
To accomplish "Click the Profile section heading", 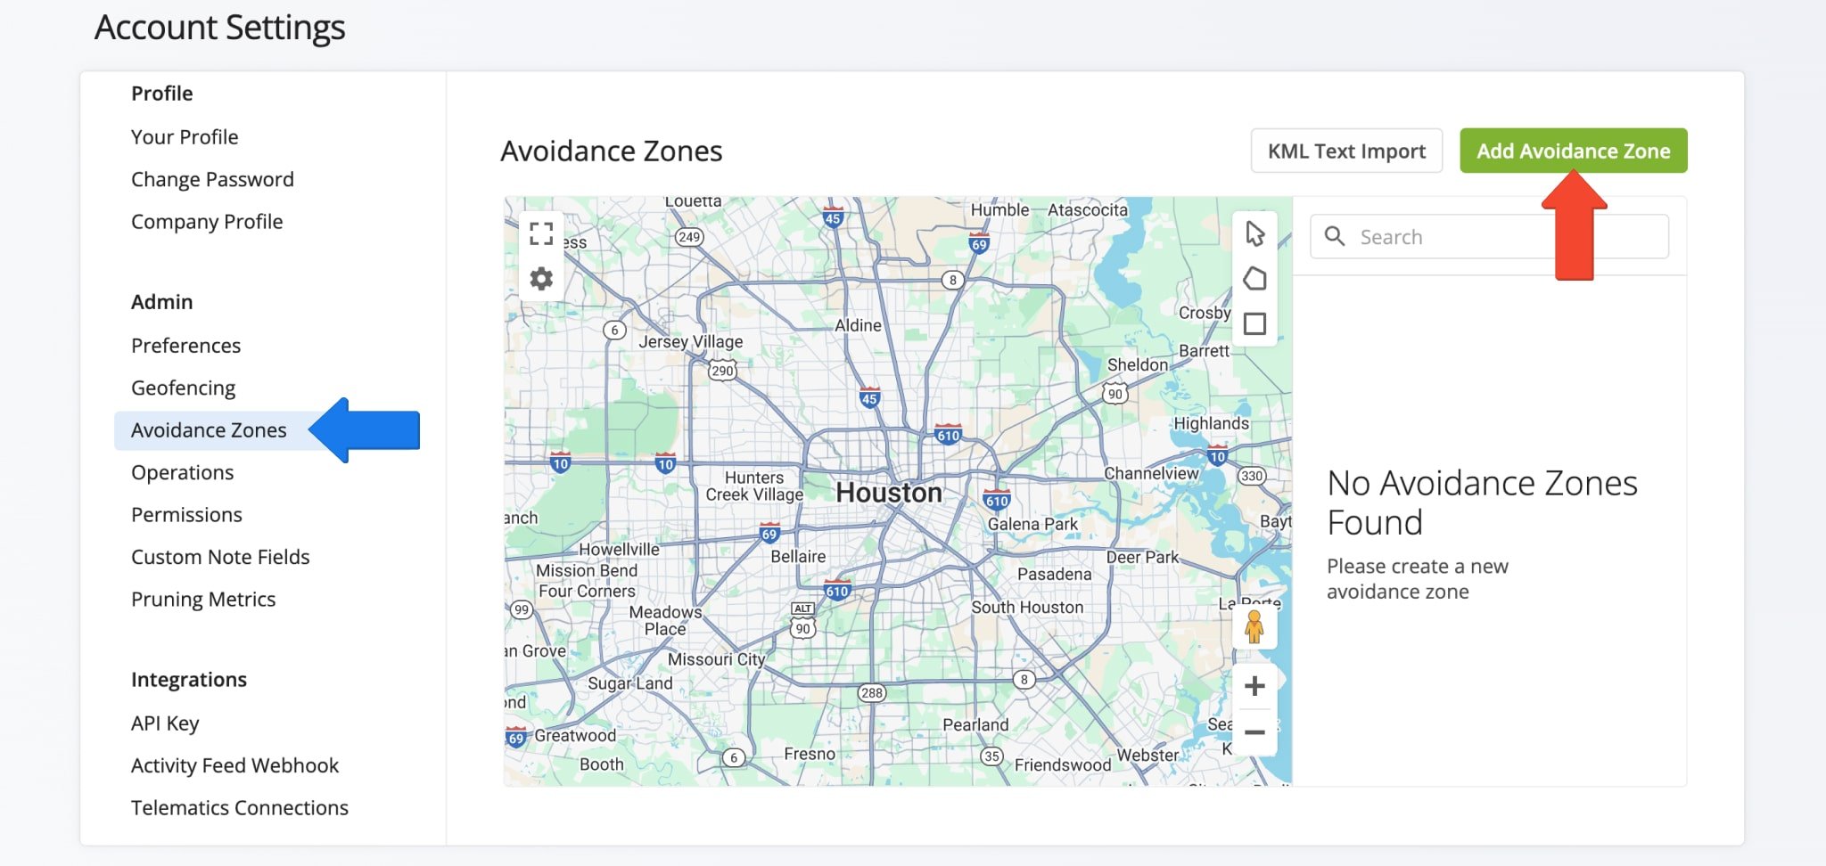I will point(161,94).
